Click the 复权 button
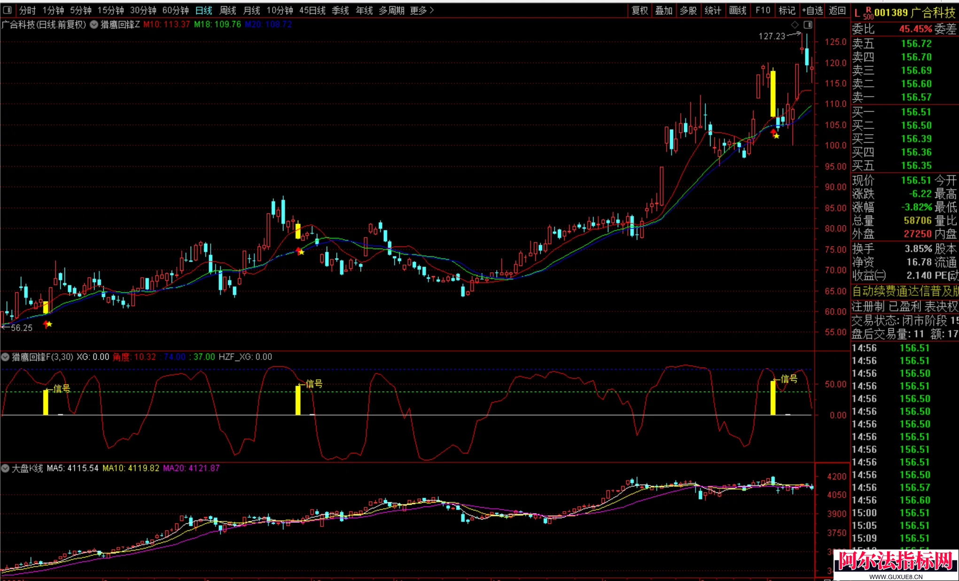959x581 pixels. coord(639,10)
